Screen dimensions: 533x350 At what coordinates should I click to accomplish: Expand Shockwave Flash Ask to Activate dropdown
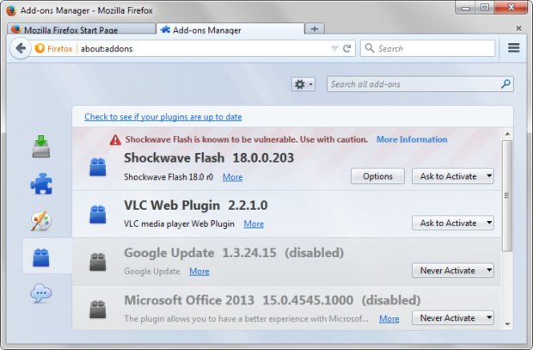pos(453,176)
